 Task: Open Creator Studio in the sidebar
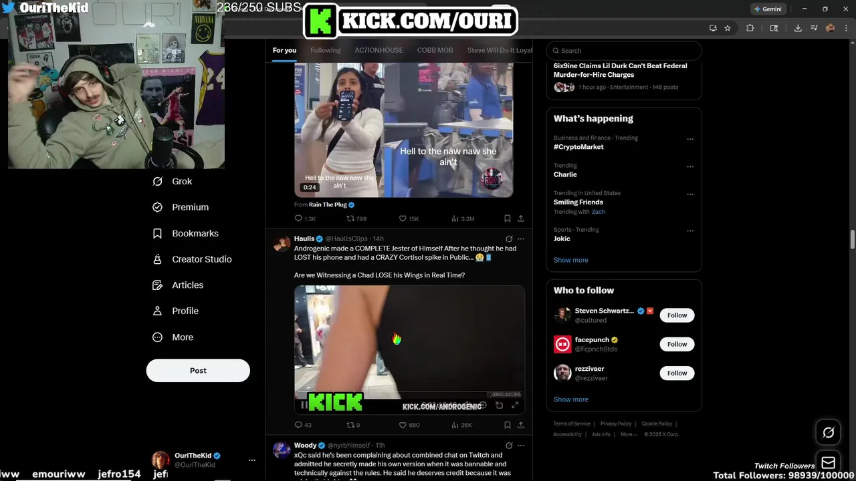tap(192, 259)
